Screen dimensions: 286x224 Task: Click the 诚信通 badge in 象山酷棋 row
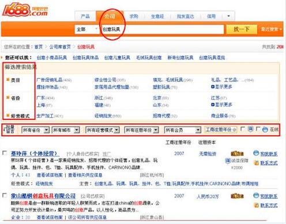click(237, 196)
